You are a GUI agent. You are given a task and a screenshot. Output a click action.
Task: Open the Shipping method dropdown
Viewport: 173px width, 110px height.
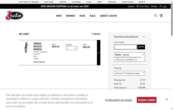(x=129, y=73)
